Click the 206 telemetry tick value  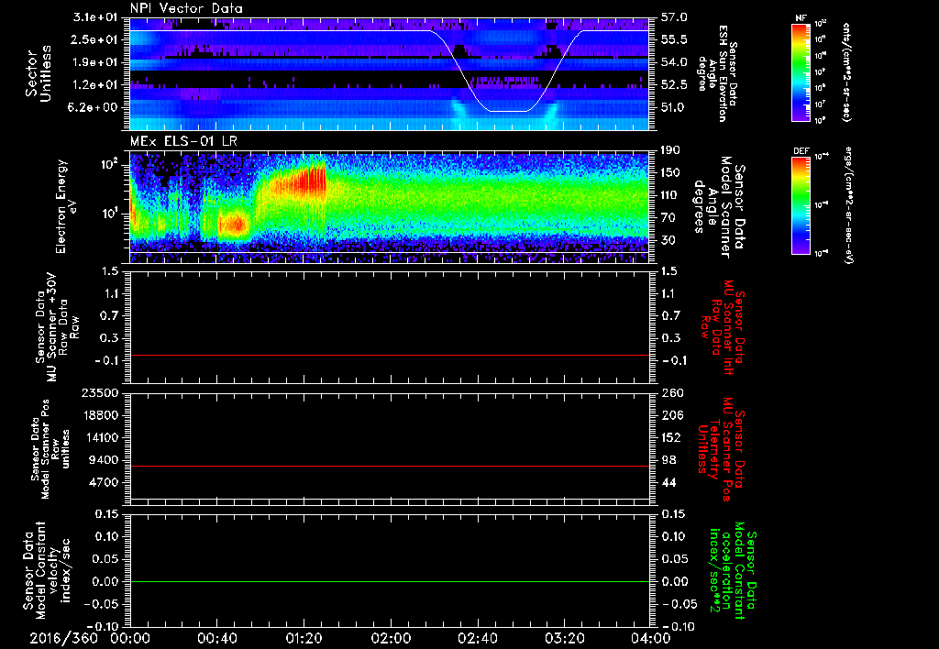pyautogui.click(x=670, y=415)
